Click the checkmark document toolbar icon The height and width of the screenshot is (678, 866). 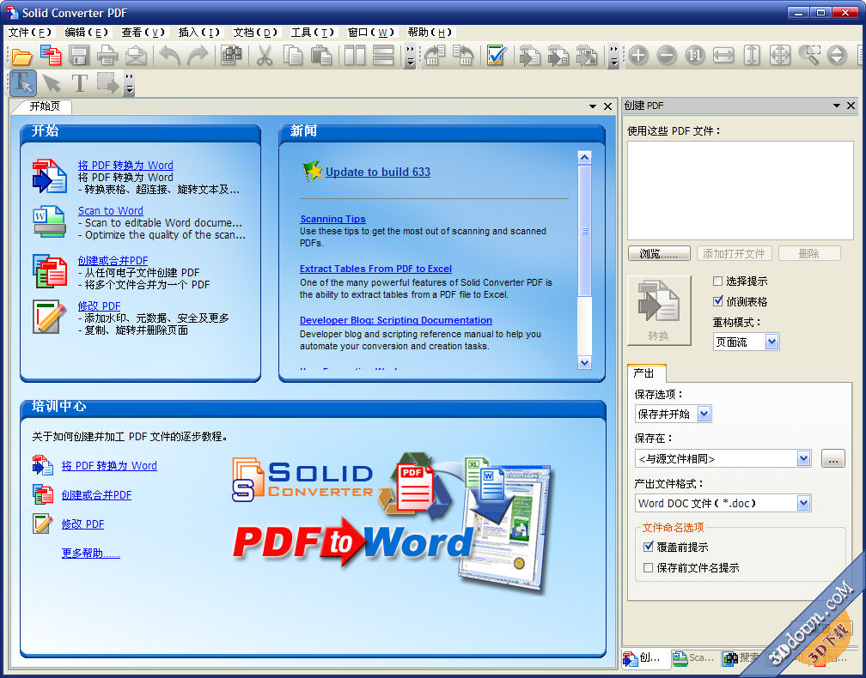point(496,56)
